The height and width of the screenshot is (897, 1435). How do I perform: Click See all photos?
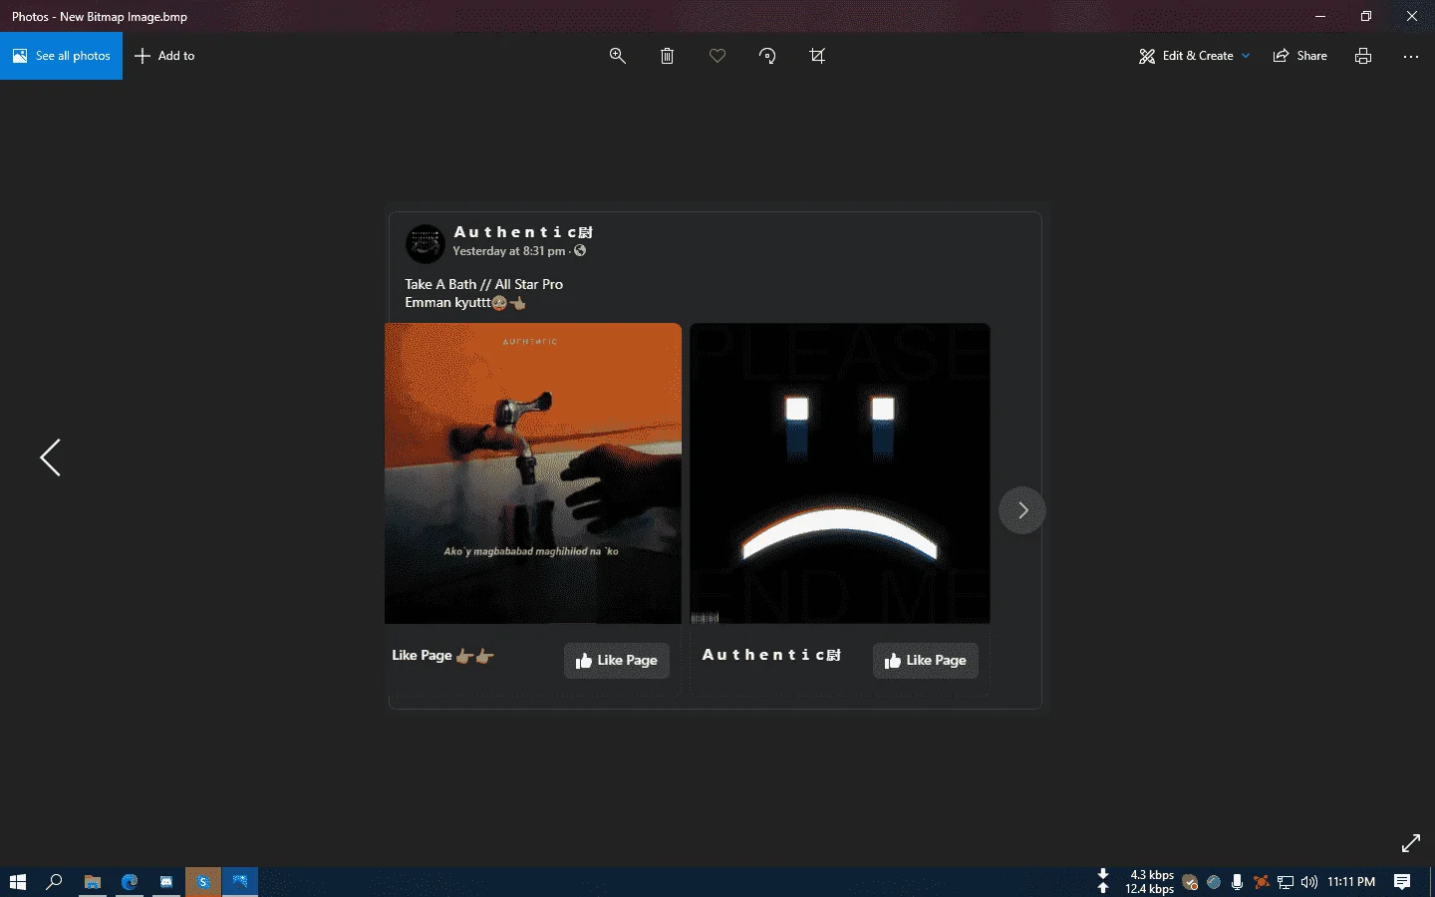(62, 56)
